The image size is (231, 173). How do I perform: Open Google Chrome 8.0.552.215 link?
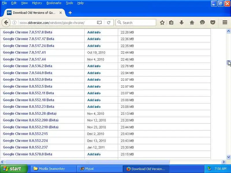25,133
